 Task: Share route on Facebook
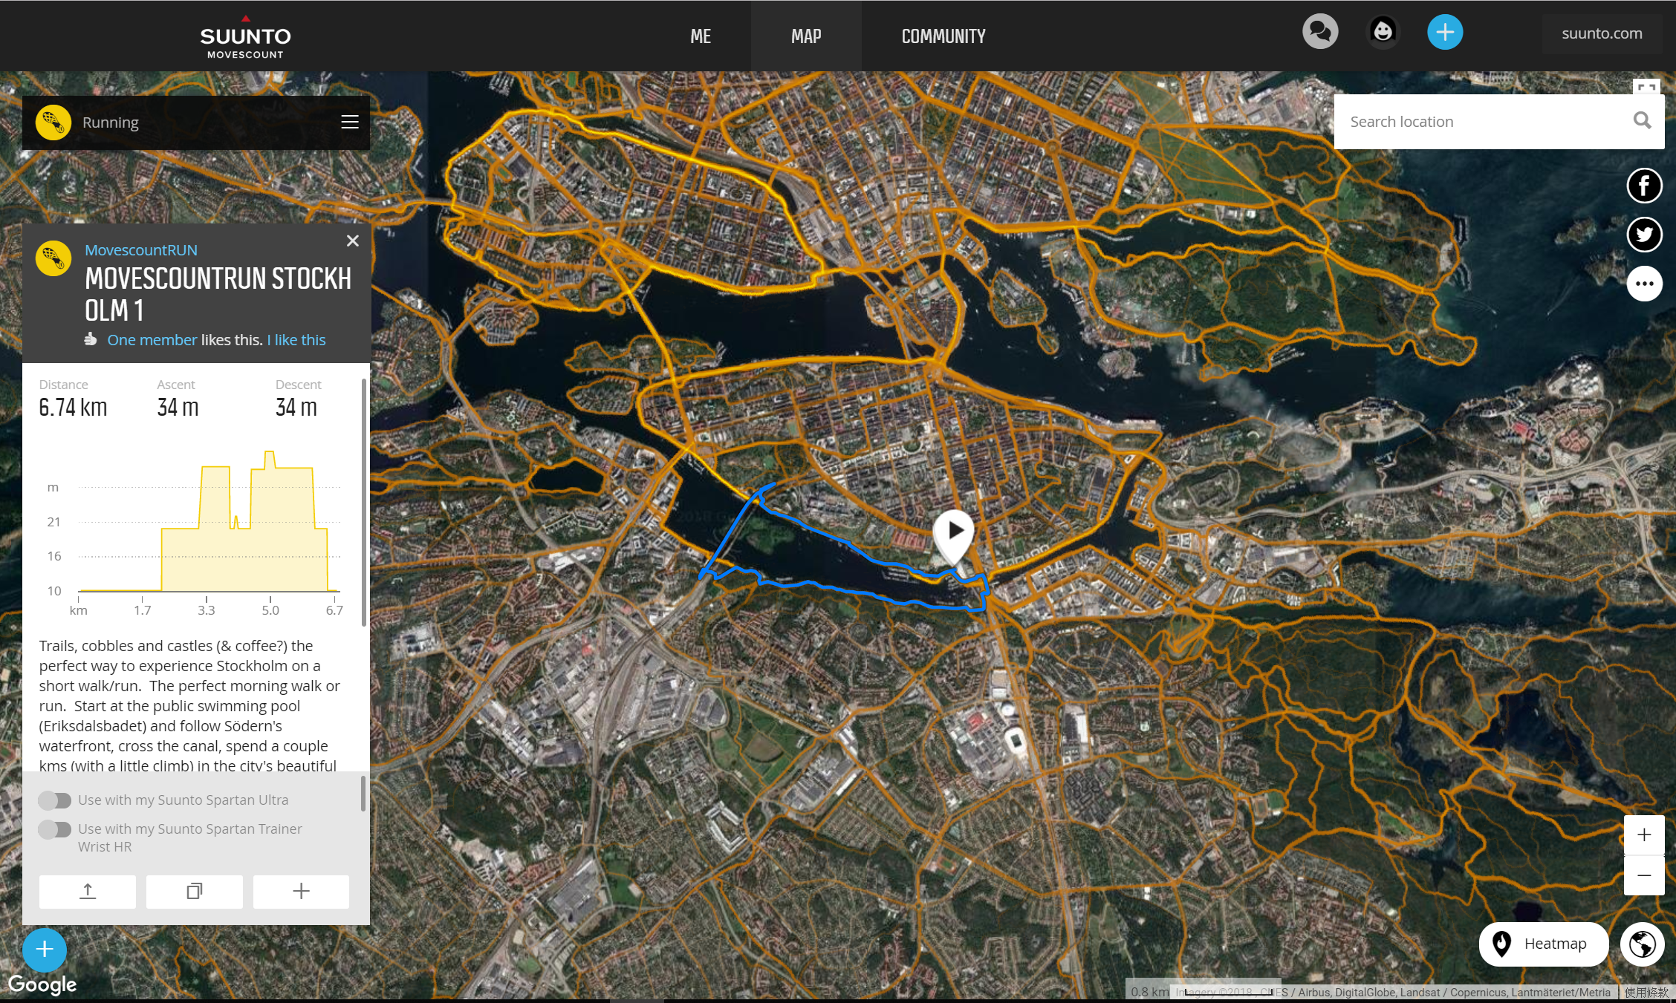[x=1644, y=186]
